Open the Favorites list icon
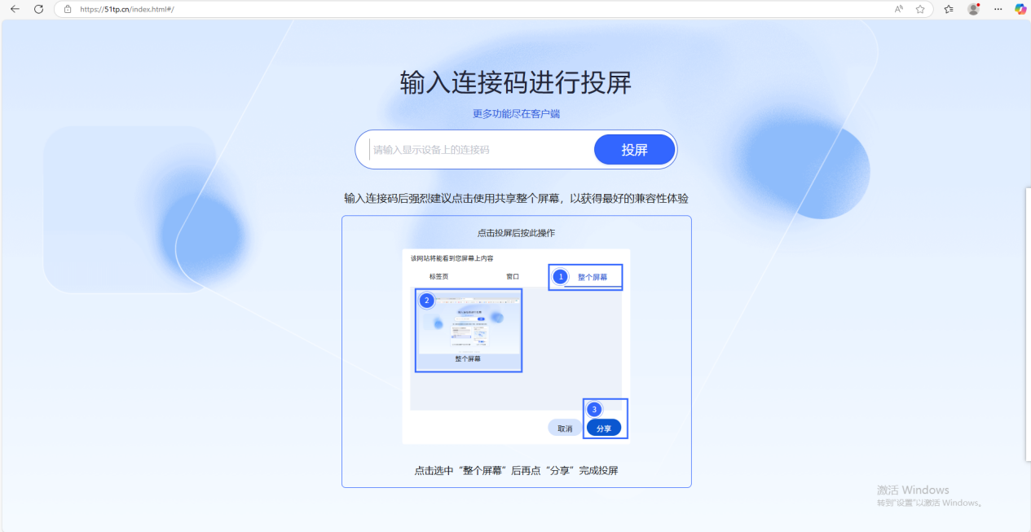Viewport: 1031px width, 532px height. pos(949,9)
